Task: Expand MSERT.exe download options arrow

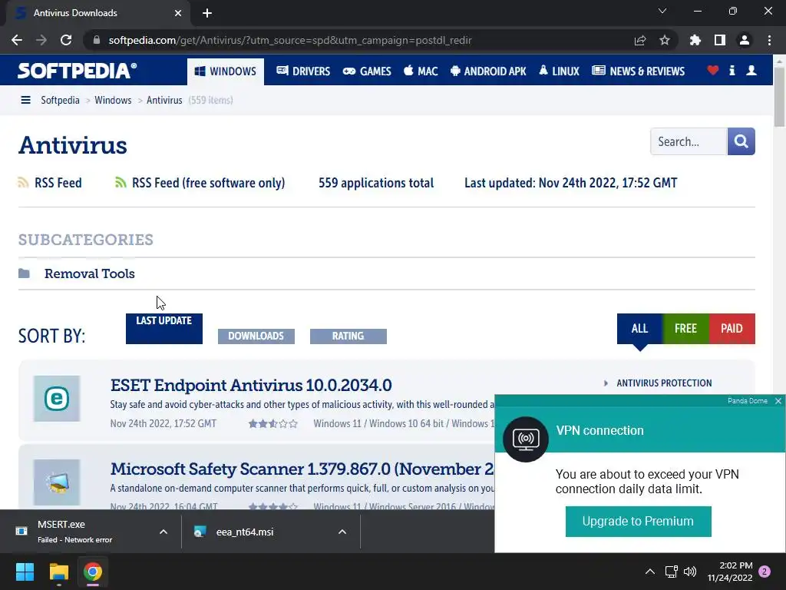Action: pos(163,532)
